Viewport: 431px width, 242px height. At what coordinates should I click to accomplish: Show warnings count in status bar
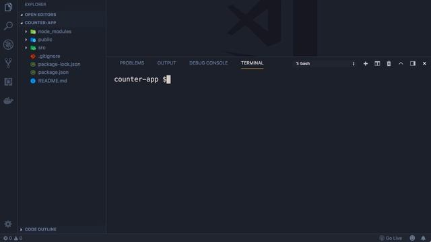tap(18, 238)
